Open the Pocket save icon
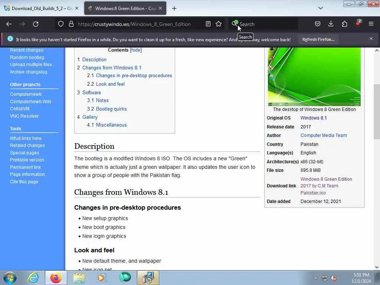This screenshot has height=285, width=380. 318,24
